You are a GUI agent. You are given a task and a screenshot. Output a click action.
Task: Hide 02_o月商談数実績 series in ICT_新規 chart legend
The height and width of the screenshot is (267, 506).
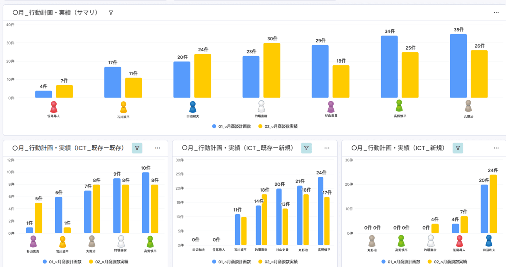pos(448,262)
